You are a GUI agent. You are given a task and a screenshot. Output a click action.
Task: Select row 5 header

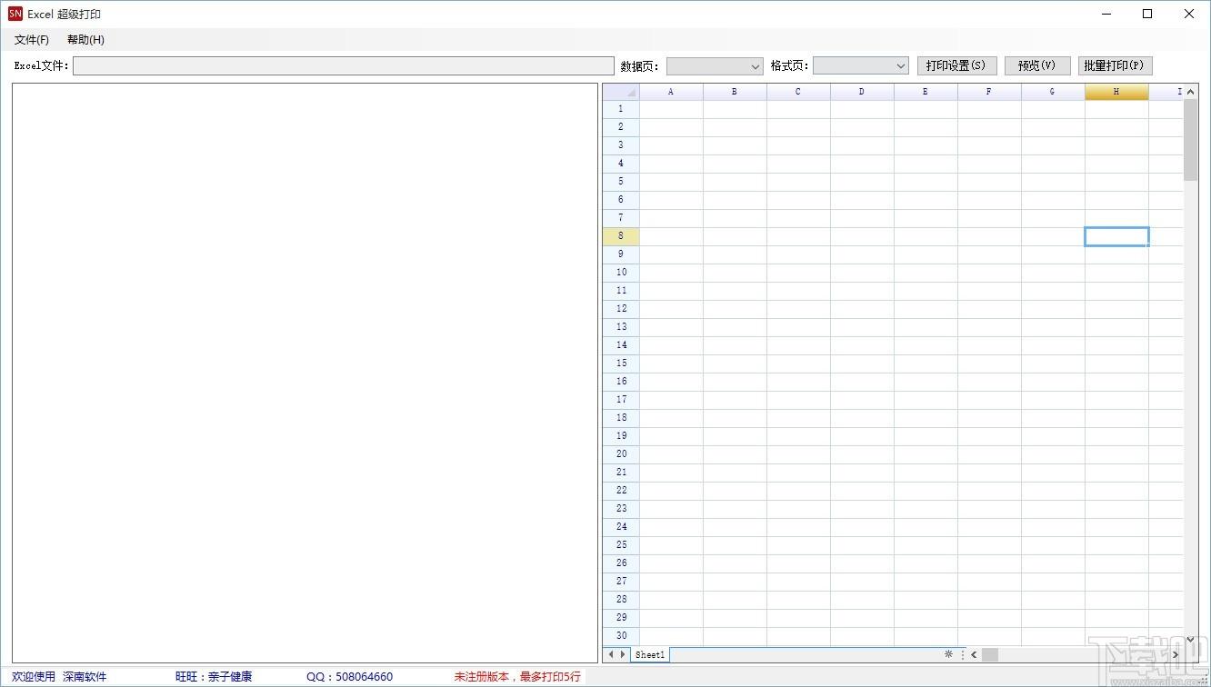(621, 182)
